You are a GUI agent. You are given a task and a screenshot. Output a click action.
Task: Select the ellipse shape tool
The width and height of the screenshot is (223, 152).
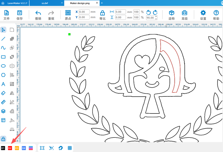pyautogui.click(x=3, y=66)
